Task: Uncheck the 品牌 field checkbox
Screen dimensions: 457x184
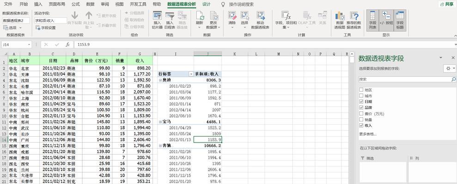Action: point(361,107)
